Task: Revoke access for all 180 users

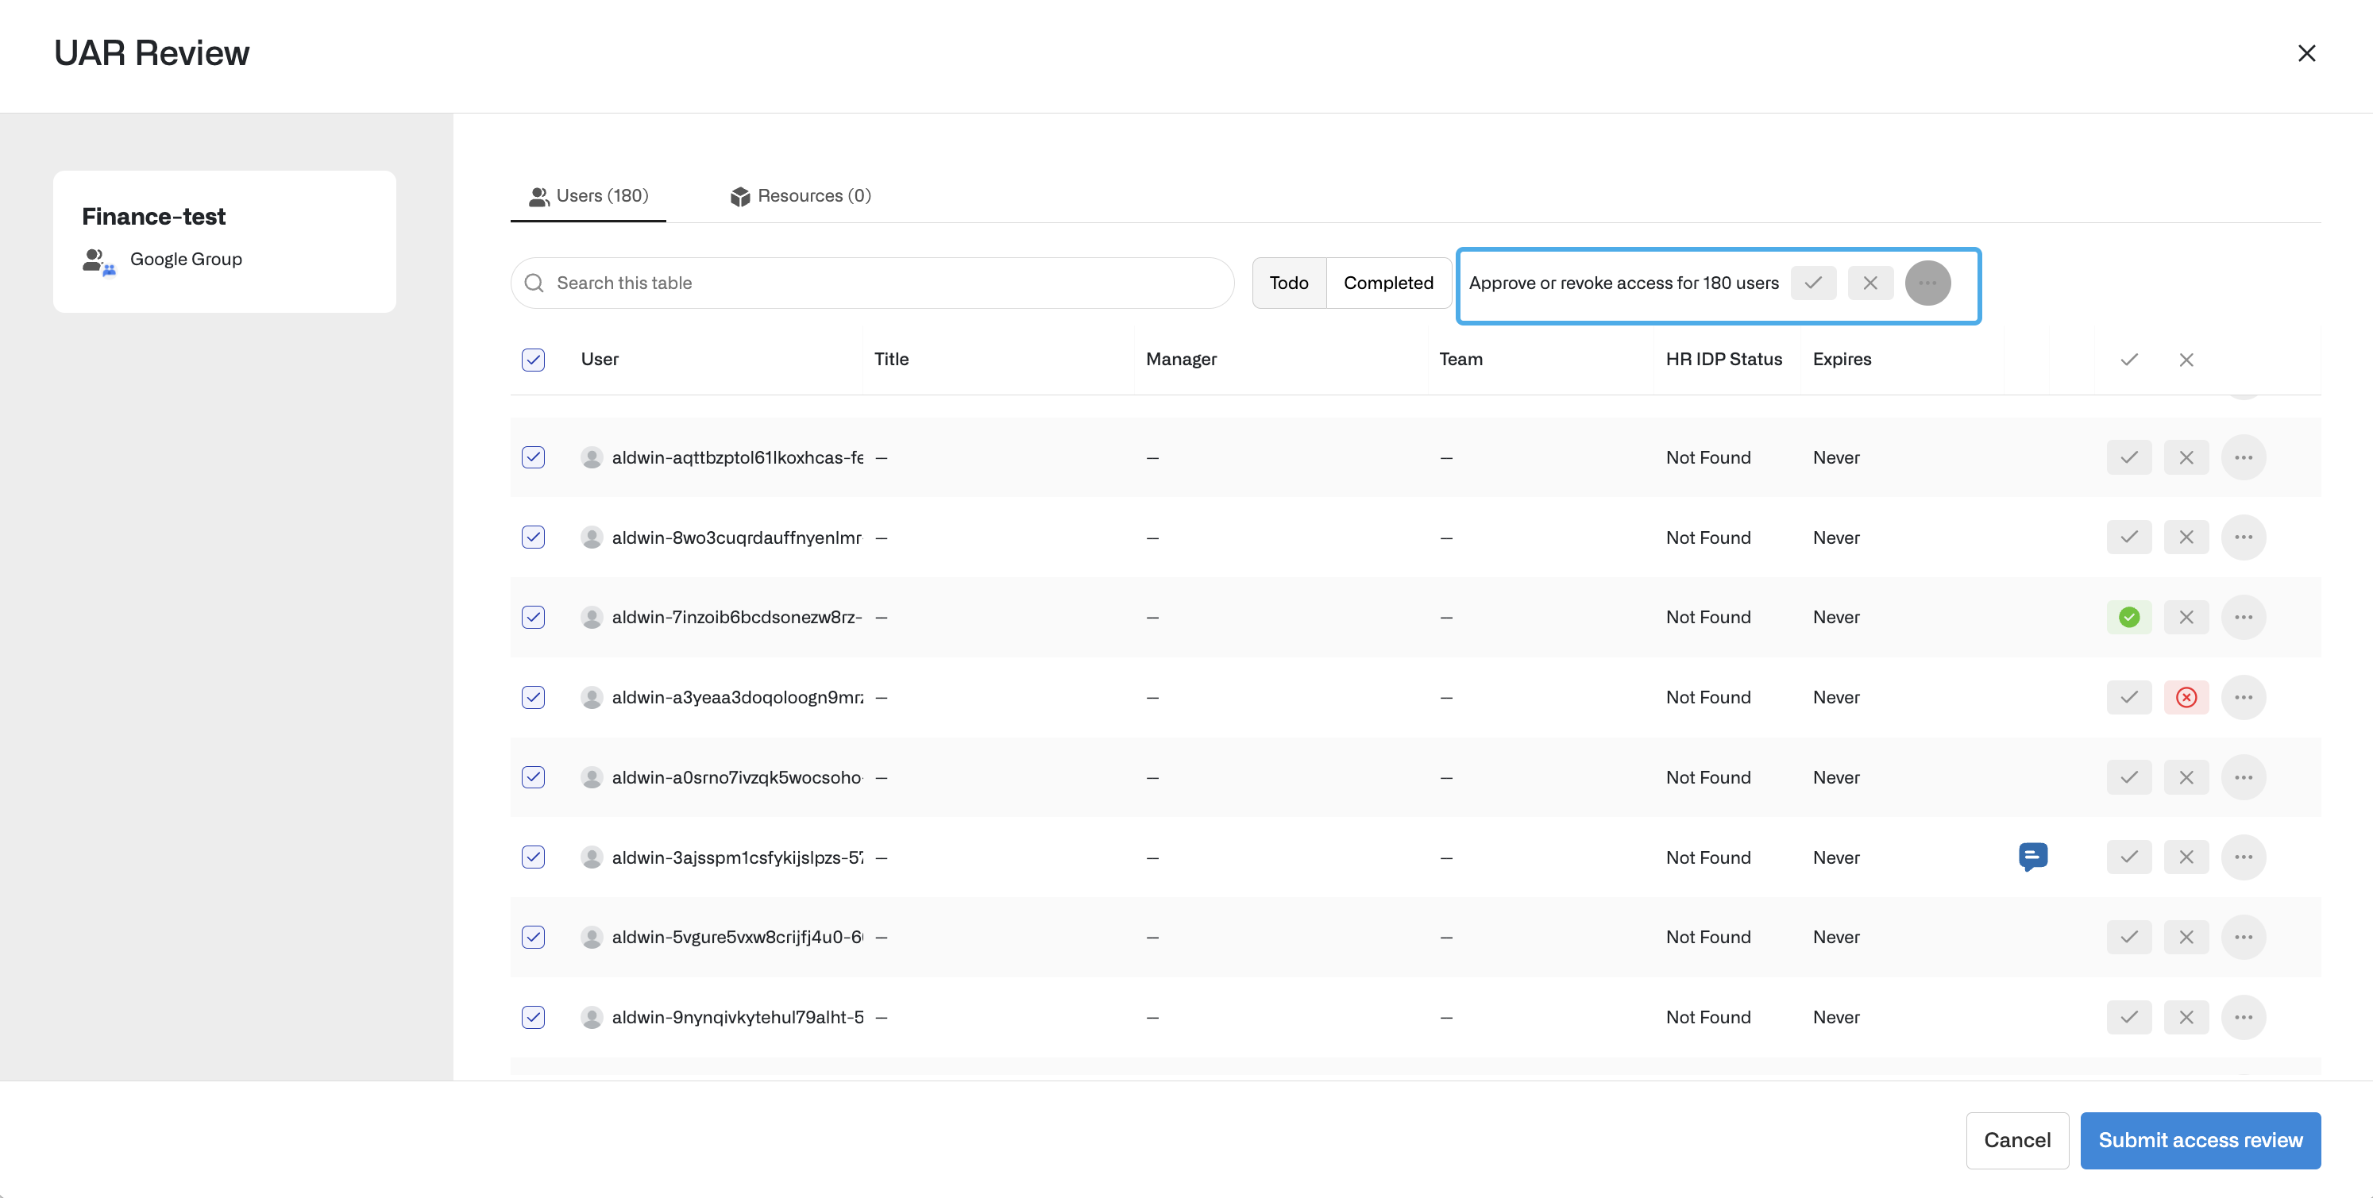Action: (1869, 283)
